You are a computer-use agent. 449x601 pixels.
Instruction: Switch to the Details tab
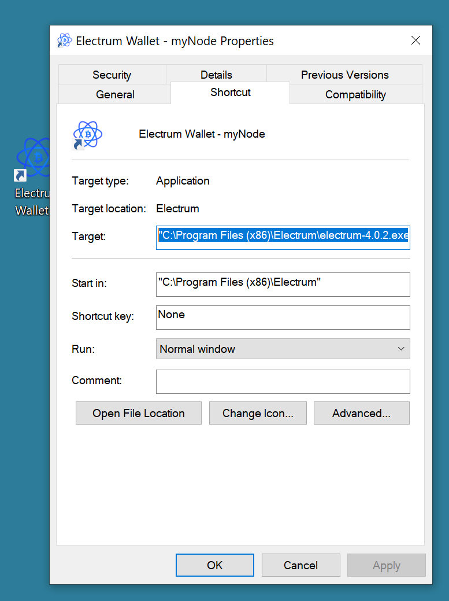[216, 75]
